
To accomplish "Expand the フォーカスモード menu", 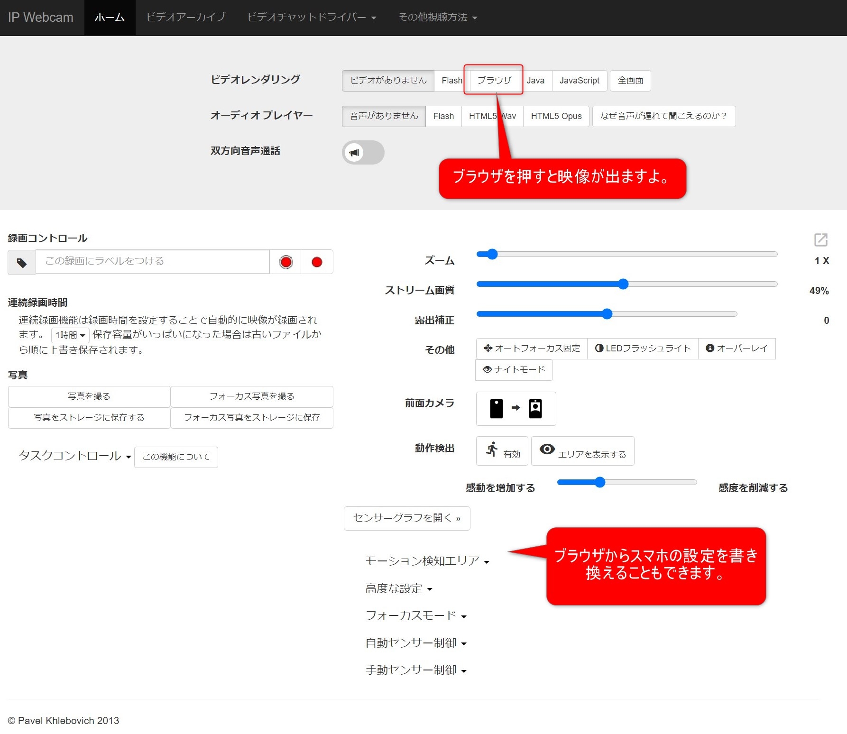I will [416, 616].
